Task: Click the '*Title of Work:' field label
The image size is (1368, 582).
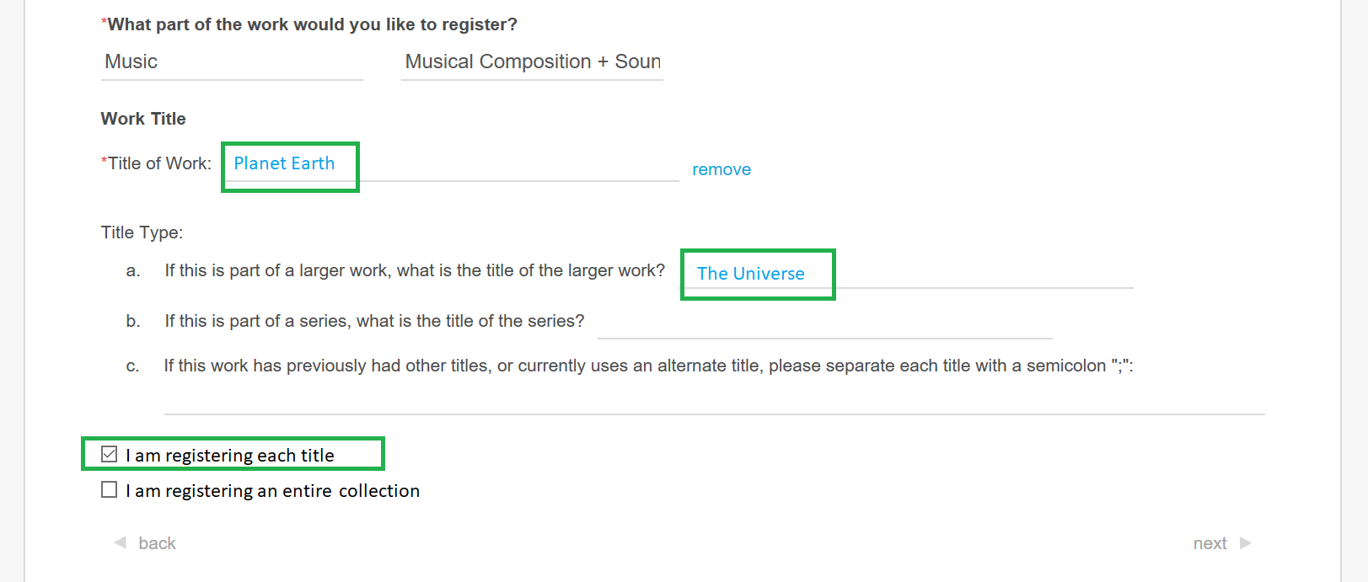Action: (157, 163)
